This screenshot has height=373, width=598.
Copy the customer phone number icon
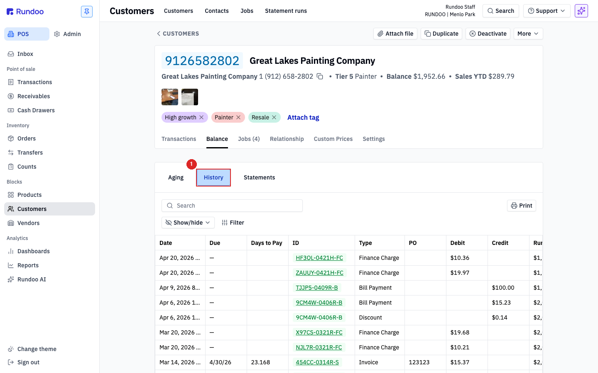coord(320,76)
